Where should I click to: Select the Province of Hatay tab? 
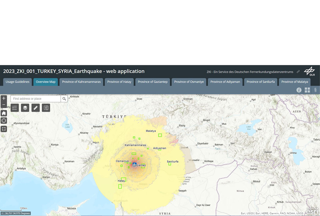tap(119, 82)
